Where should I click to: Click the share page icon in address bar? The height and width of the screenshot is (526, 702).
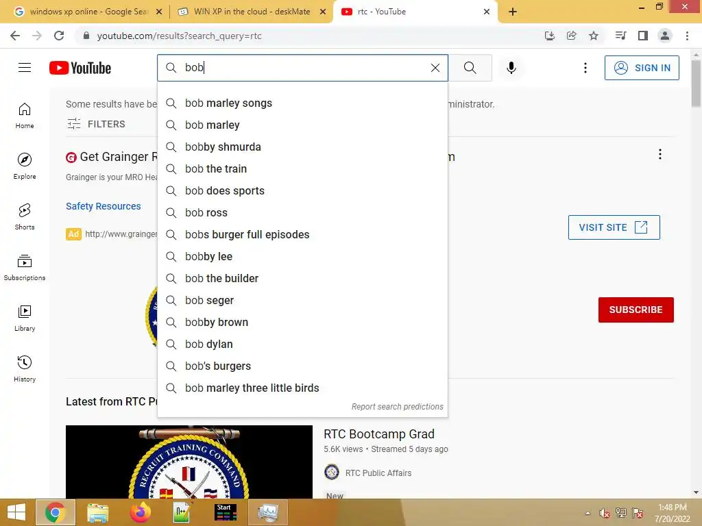572,36
